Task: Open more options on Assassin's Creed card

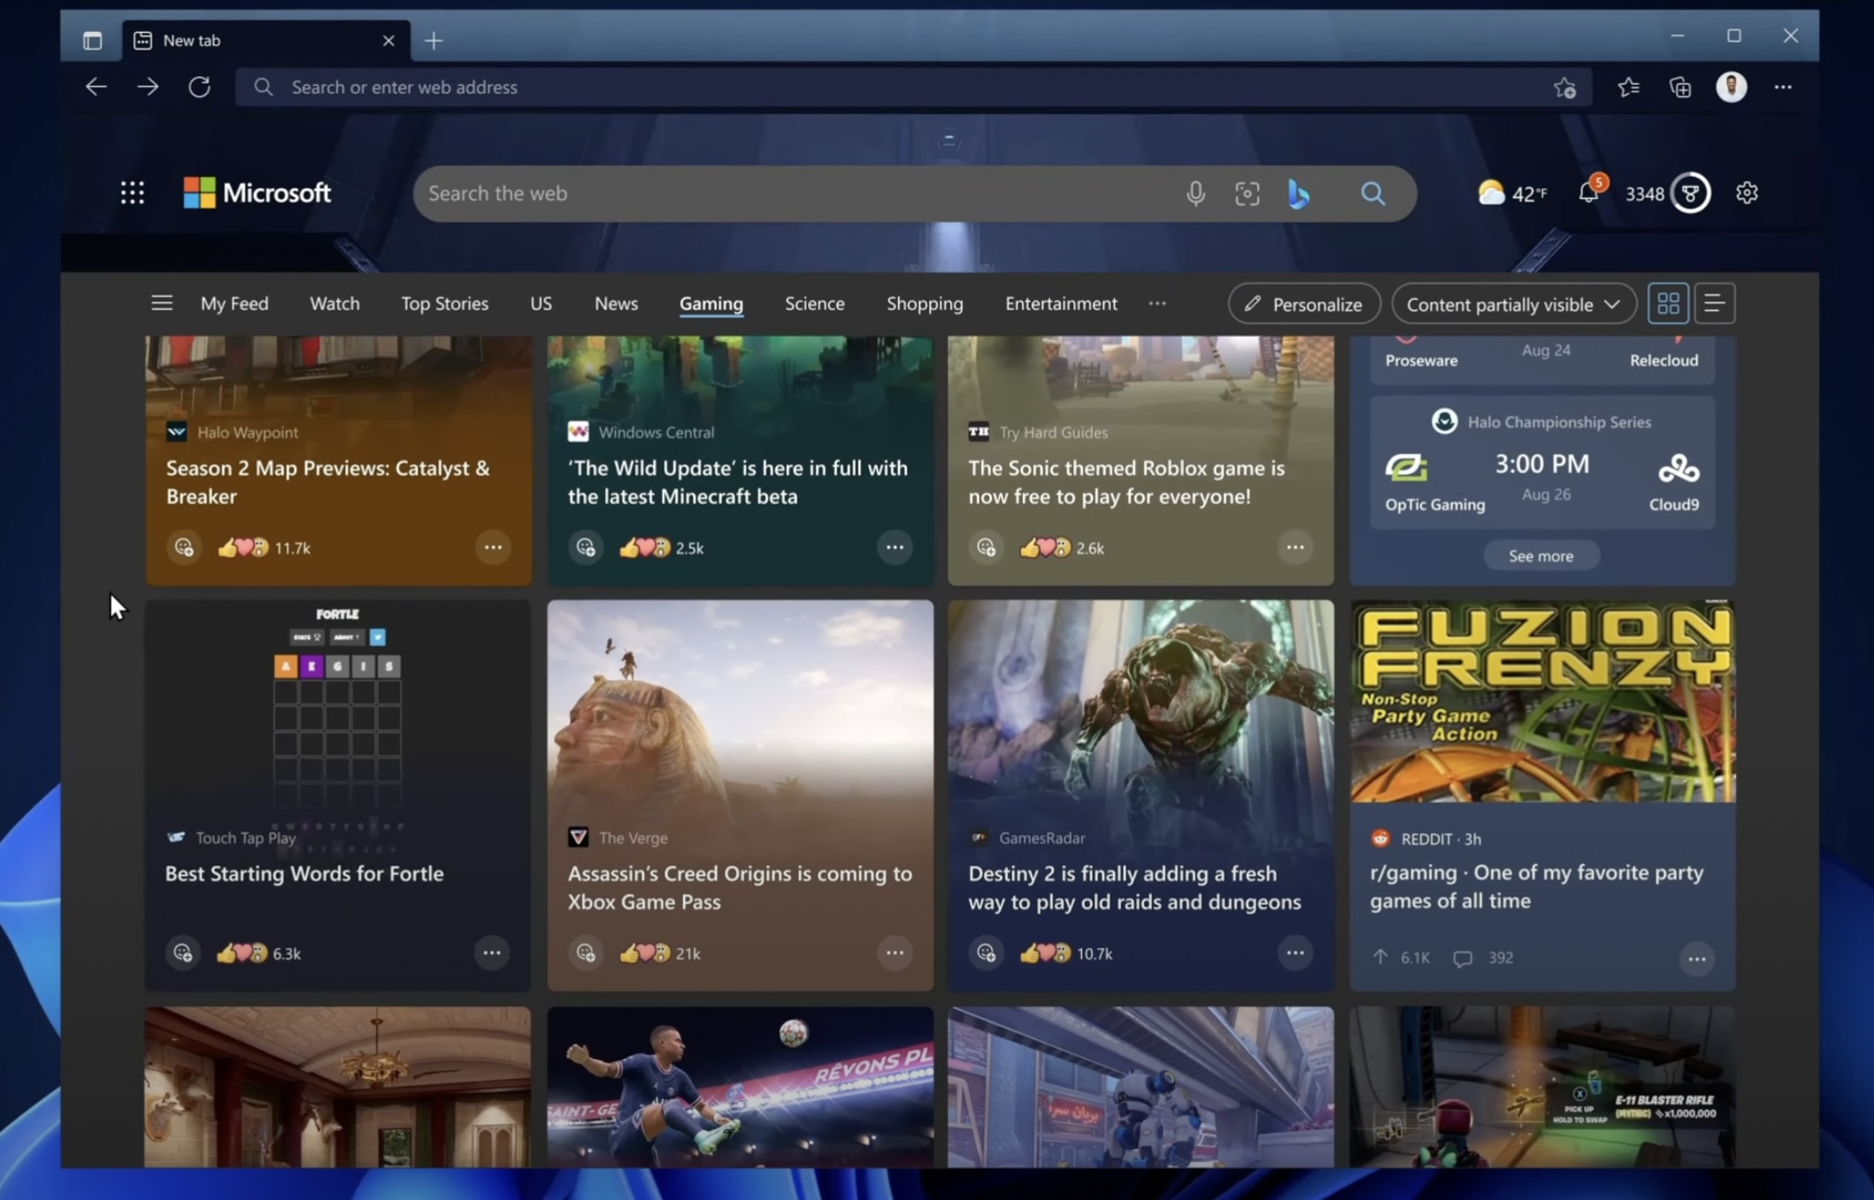Action: coord(895,952)
